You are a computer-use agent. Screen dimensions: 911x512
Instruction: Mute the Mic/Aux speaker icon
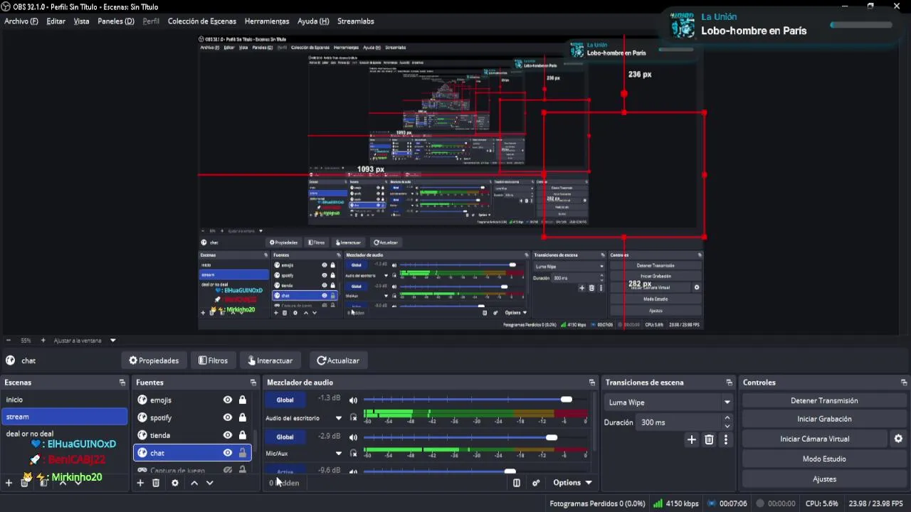[x=353, y=437]
